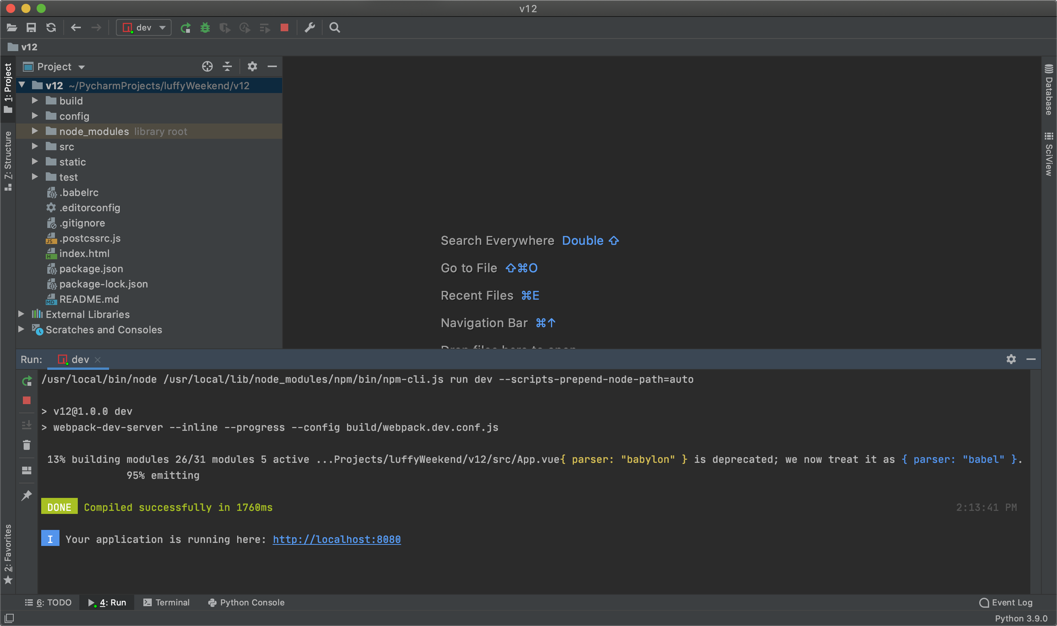This screenshot has width=1057, height=626.
Task: Expand External Libraries node
Action: pyautogui.click(x=21, y=314)
